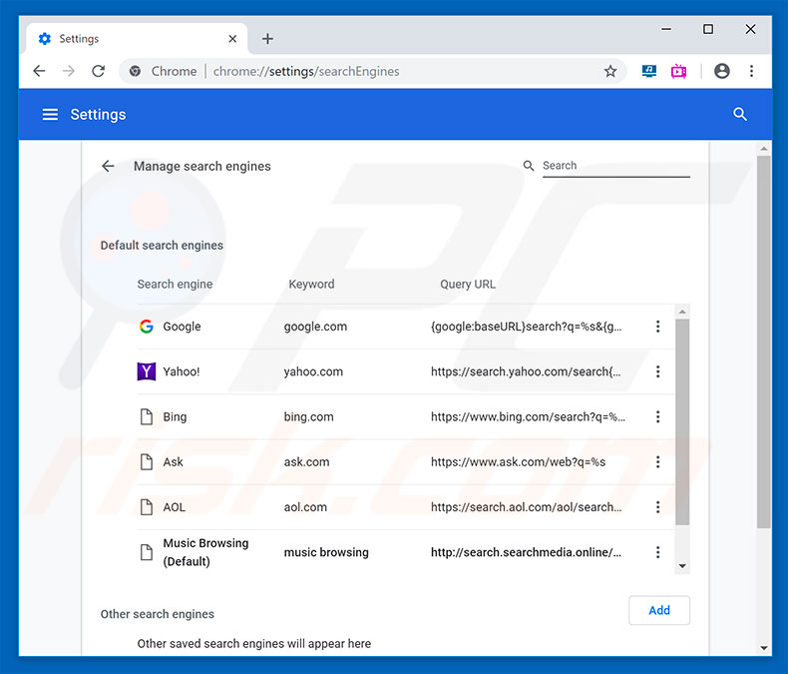Open a new tab with plus button

tap(267, 39)
